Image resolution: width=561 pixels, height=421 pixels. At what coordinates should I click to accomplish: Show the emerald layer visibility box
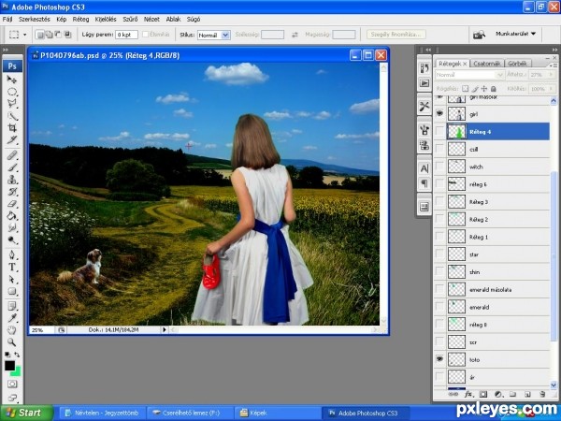(439, 307)
